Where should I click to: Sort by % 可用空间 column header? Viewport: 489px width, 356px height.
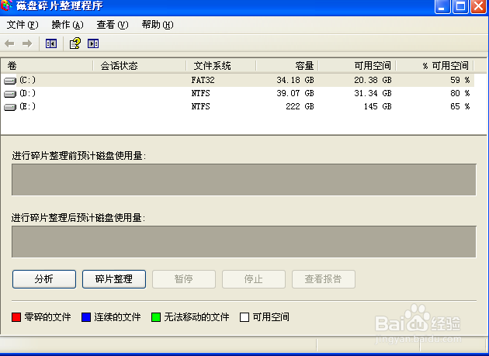tap(435, 66)
